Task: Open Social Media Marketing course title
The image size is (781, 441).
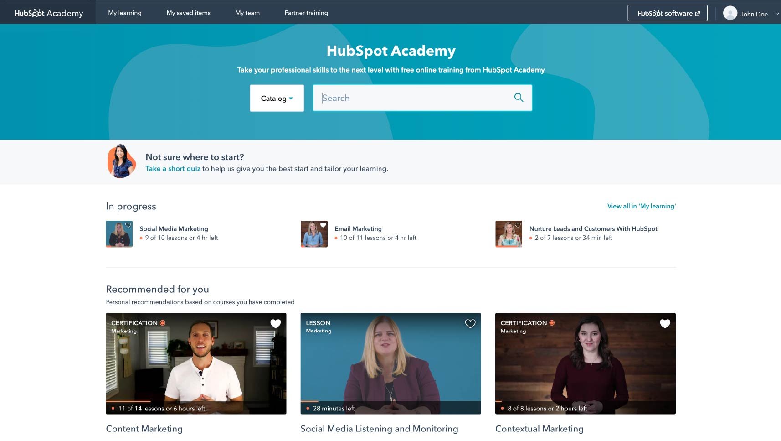Action: 174,229
